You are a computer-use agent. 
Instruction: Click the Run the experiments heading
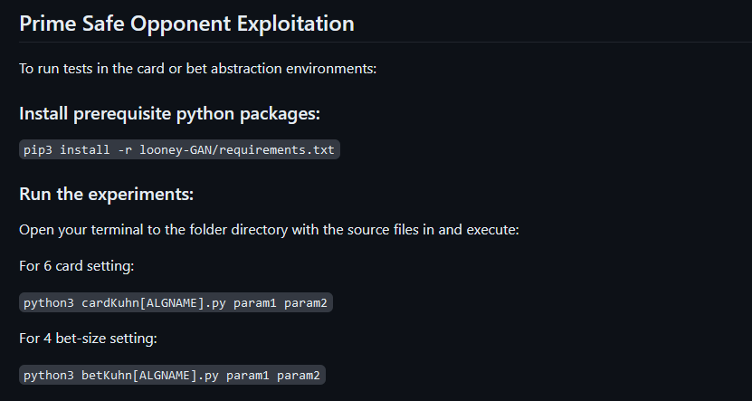tap(106, 194)
